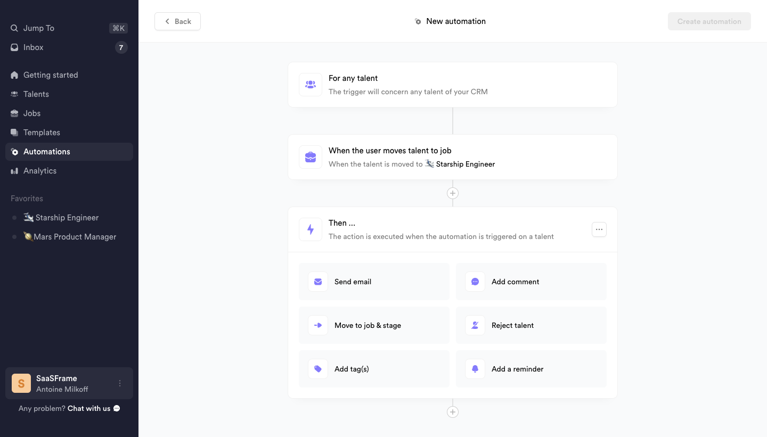Choose the Send email action
This screenshot has height=437, width=767.
pyautogui.click(x=374, y=282)
